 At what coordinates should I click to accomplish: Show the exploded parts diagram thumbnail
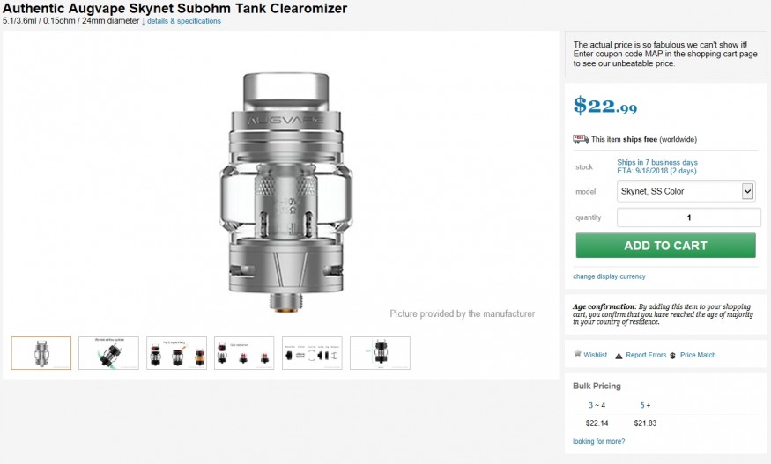[x=312, y=353]
